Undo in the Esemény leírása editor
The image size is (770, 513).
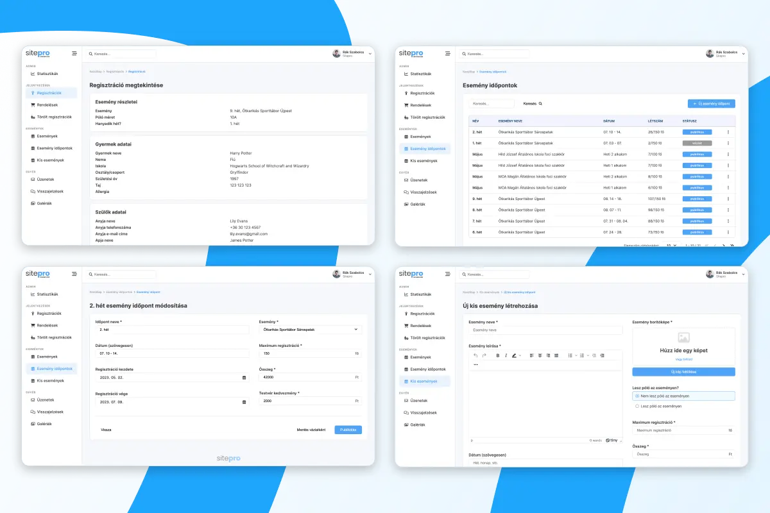pyautogui.click(x=475, y=355)
